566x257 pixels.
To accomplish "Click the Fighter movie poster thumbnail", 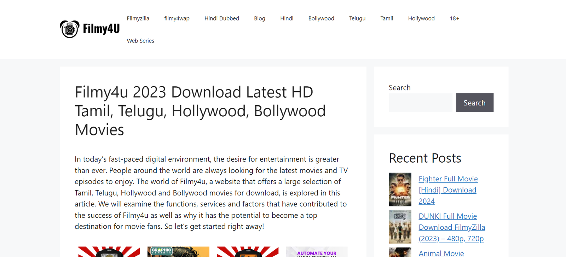I will (x=400, y=189).
